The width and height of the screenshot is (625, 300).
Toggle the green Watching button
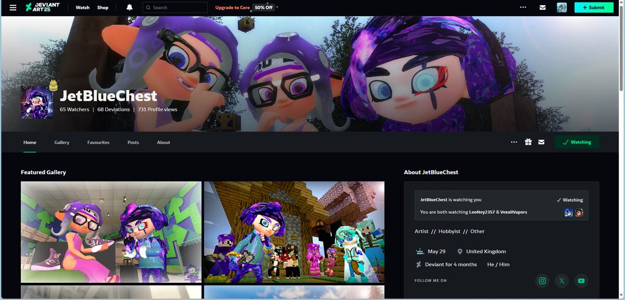577,142
